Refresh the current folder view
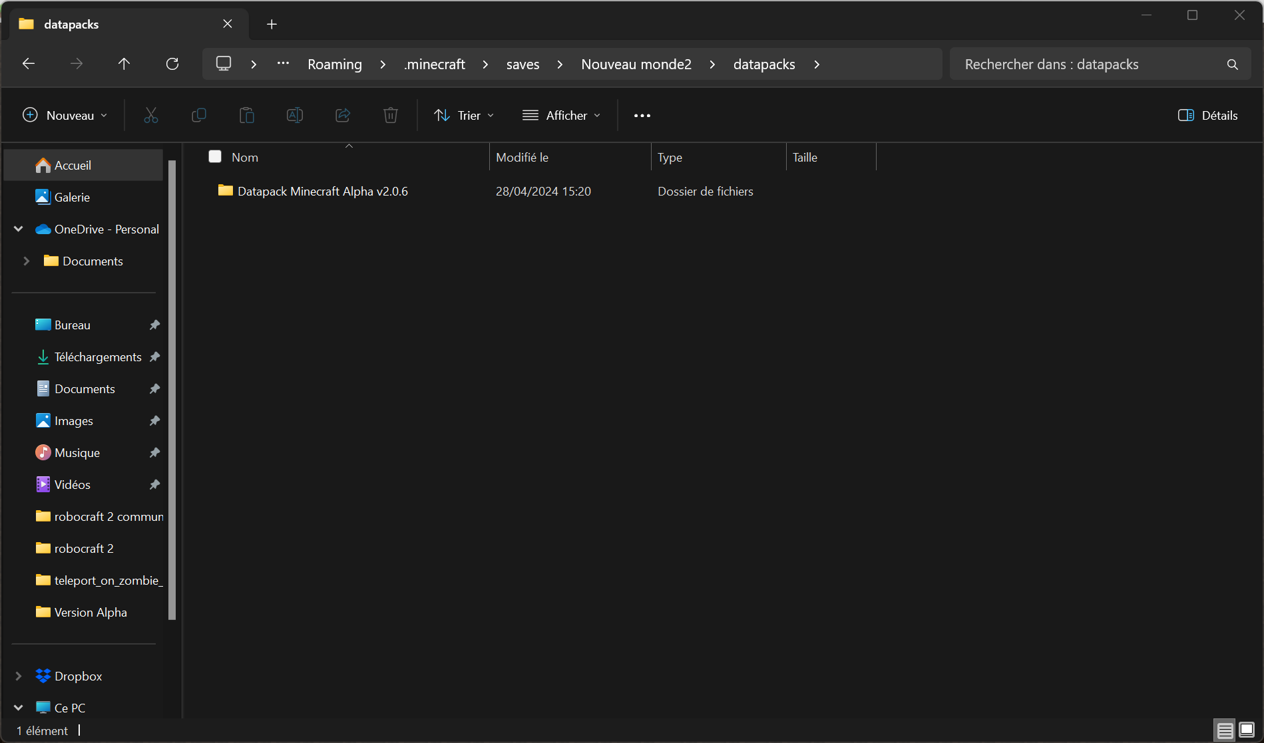Viewport: 1264px width, 743px height. point(172,64)
